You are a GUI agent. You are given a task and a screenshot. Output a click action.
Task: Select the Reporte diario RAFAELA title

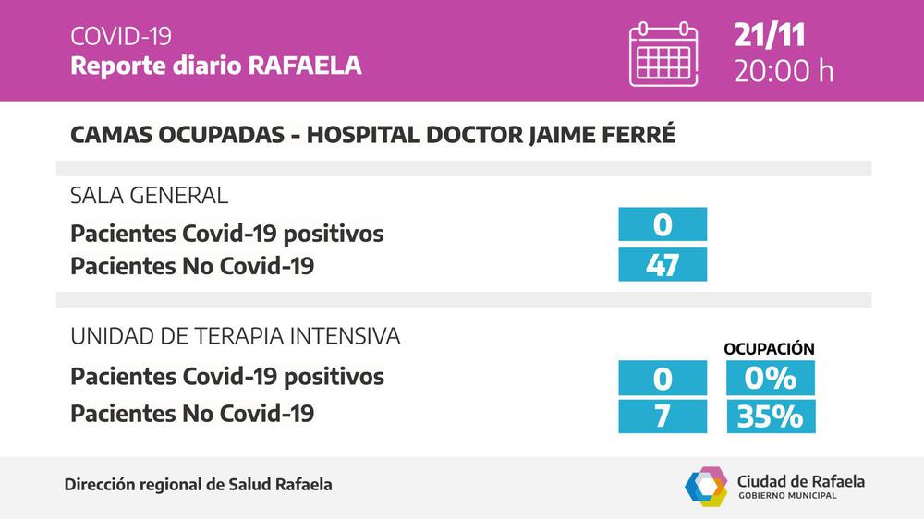[216, 66]
